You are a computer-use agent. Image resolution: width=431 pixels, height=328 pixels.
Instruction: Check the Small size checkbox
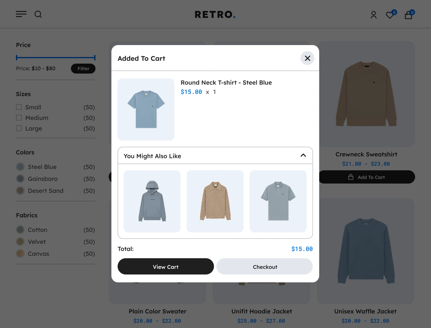click(x=19, y=107)
